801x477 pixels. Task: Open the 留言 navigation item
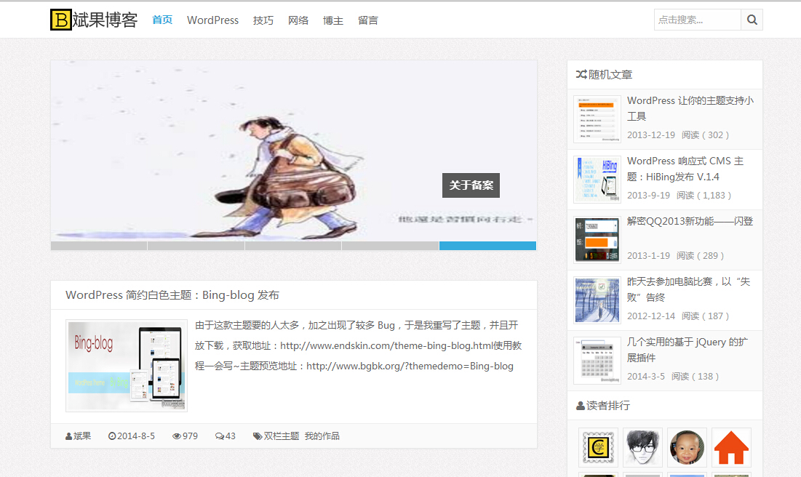(368, 20)
